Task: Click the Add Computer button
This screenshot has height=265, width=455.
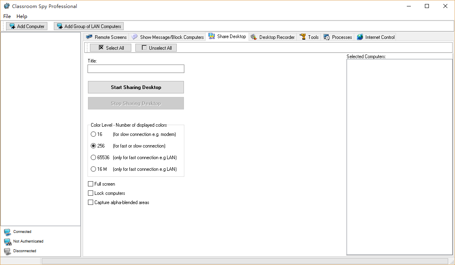Action: (27, 26)
